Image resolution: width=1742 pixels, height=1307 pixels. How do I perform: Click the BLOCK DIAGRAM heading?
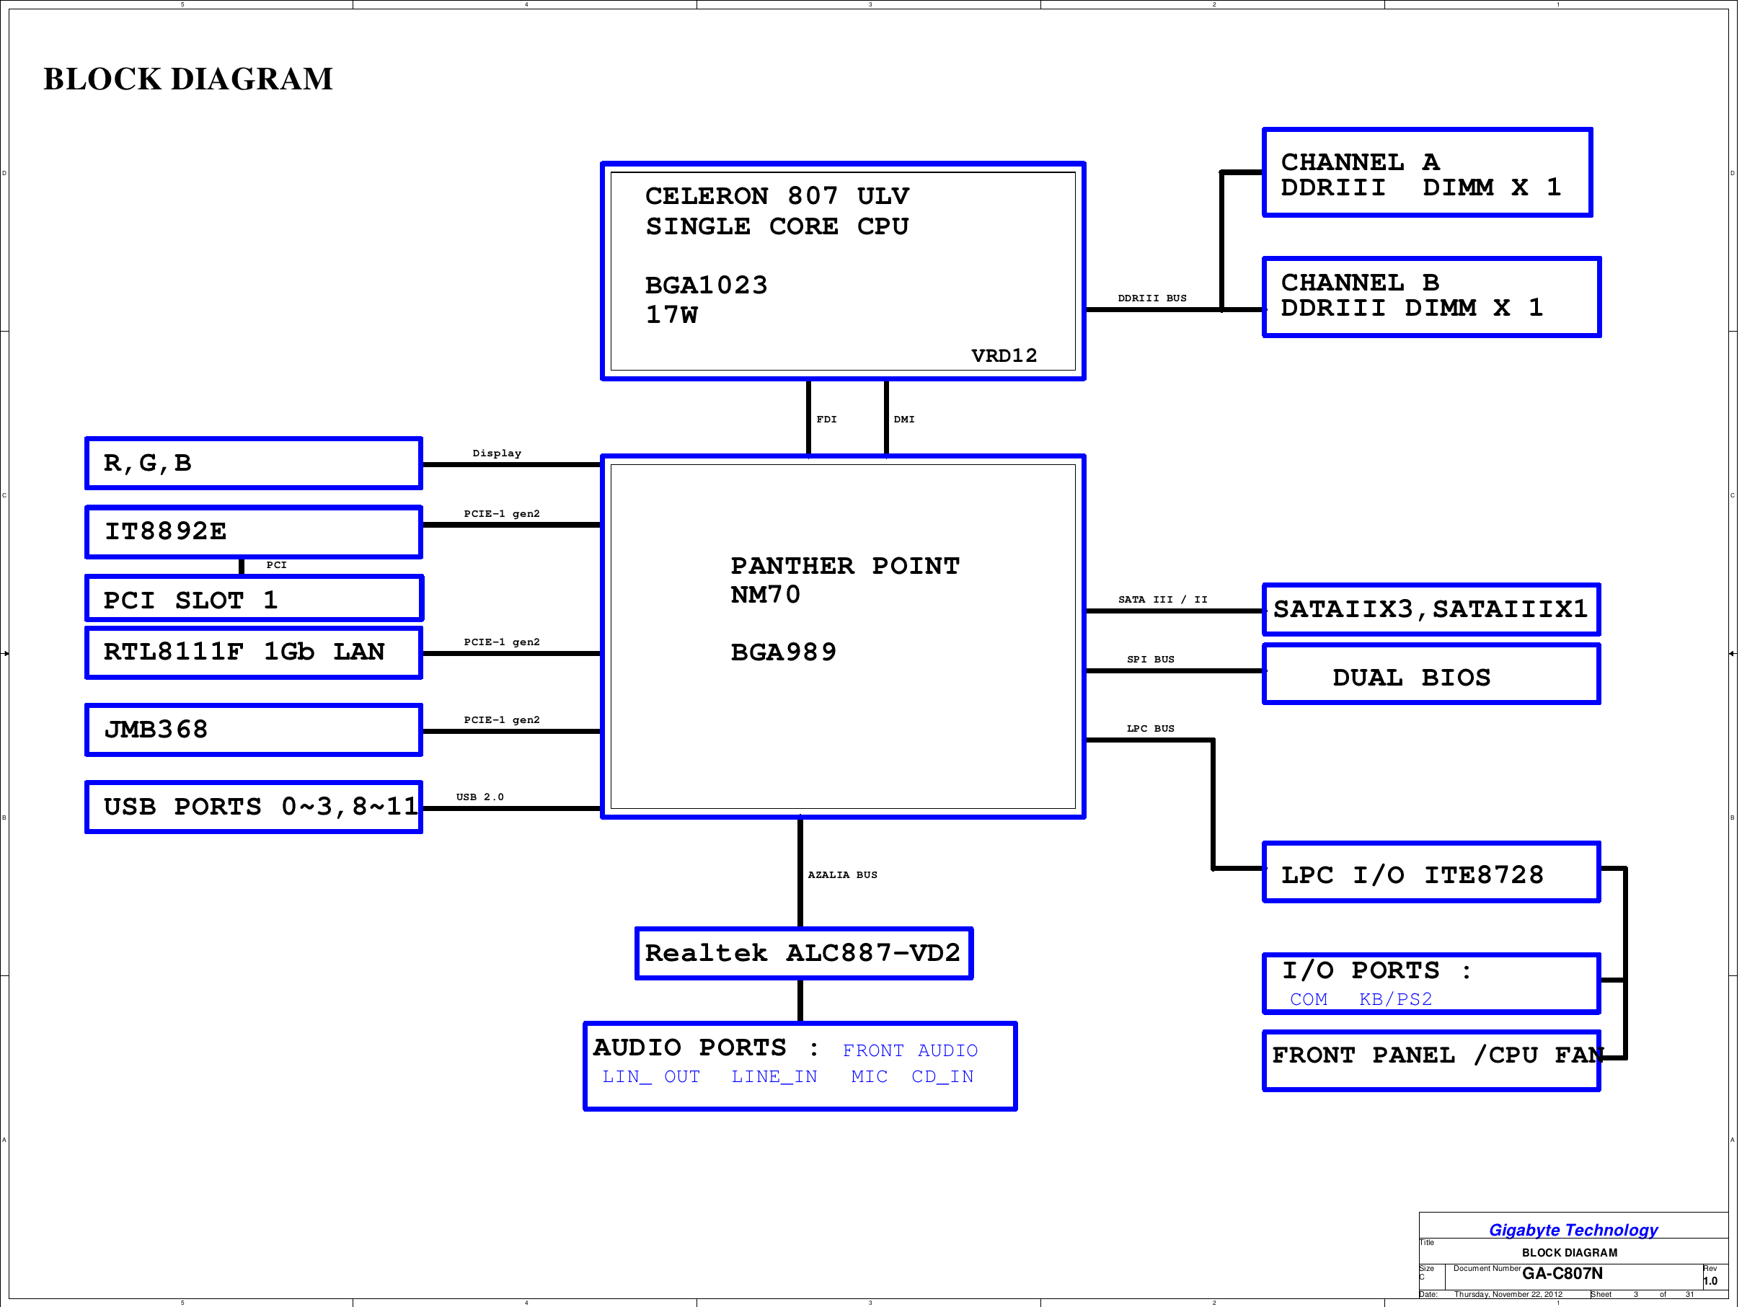(187, 79)
